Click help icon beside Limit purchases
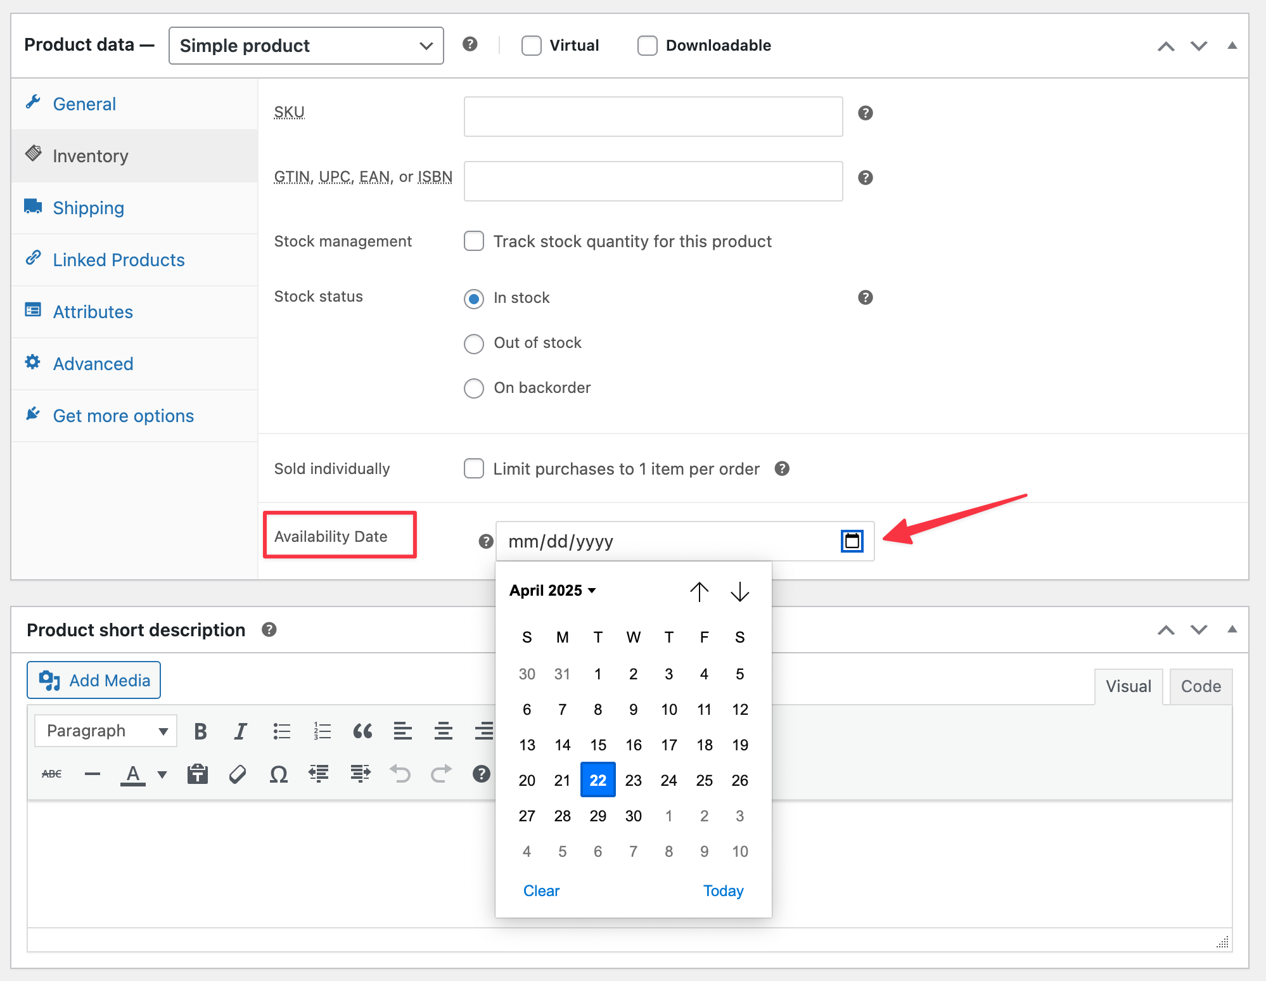Screen dimensions: 1266x981 (x=783, y=468)
